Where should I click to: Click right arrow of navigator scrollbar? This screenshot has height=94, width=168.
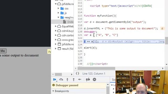(x=72, y=74)
